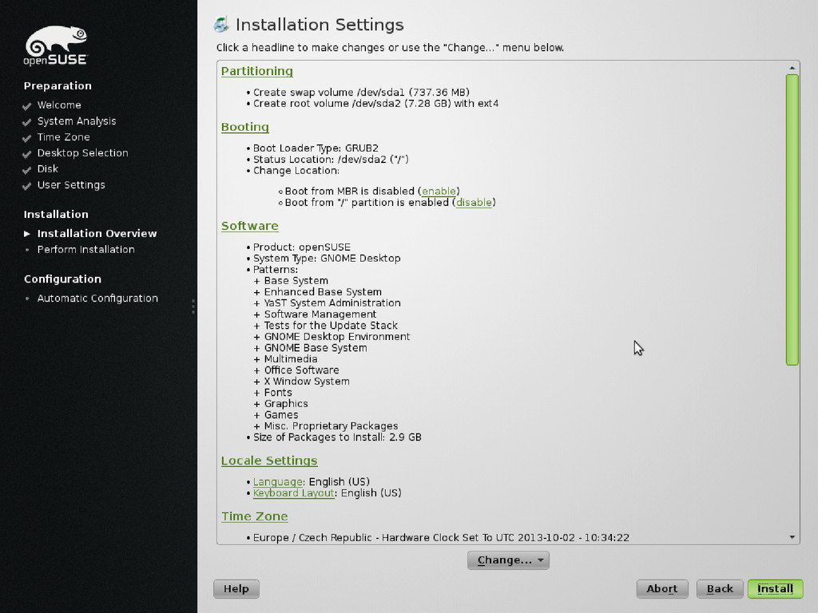Viewport: 818px width, 613px height.
Task: Click the "Fonts" pattern
Action: (278, 393)
